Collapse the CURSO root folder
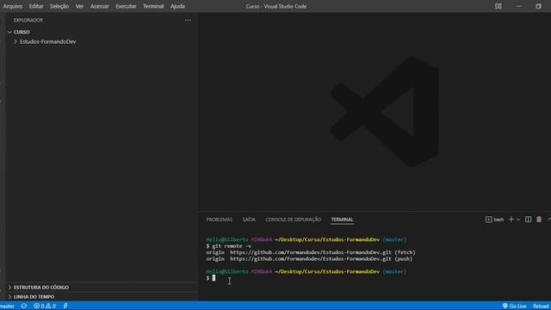This screenshot has width=551, height=310. [9, 32]
